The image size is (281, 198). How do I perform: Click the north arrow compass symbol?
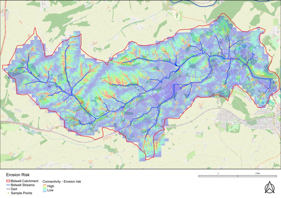(x=269, y=187)
